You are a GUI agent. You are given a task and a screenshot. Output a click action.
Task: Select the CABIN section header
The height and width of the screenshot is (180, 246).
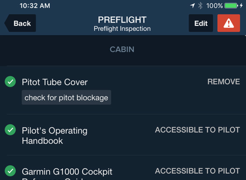122,50
